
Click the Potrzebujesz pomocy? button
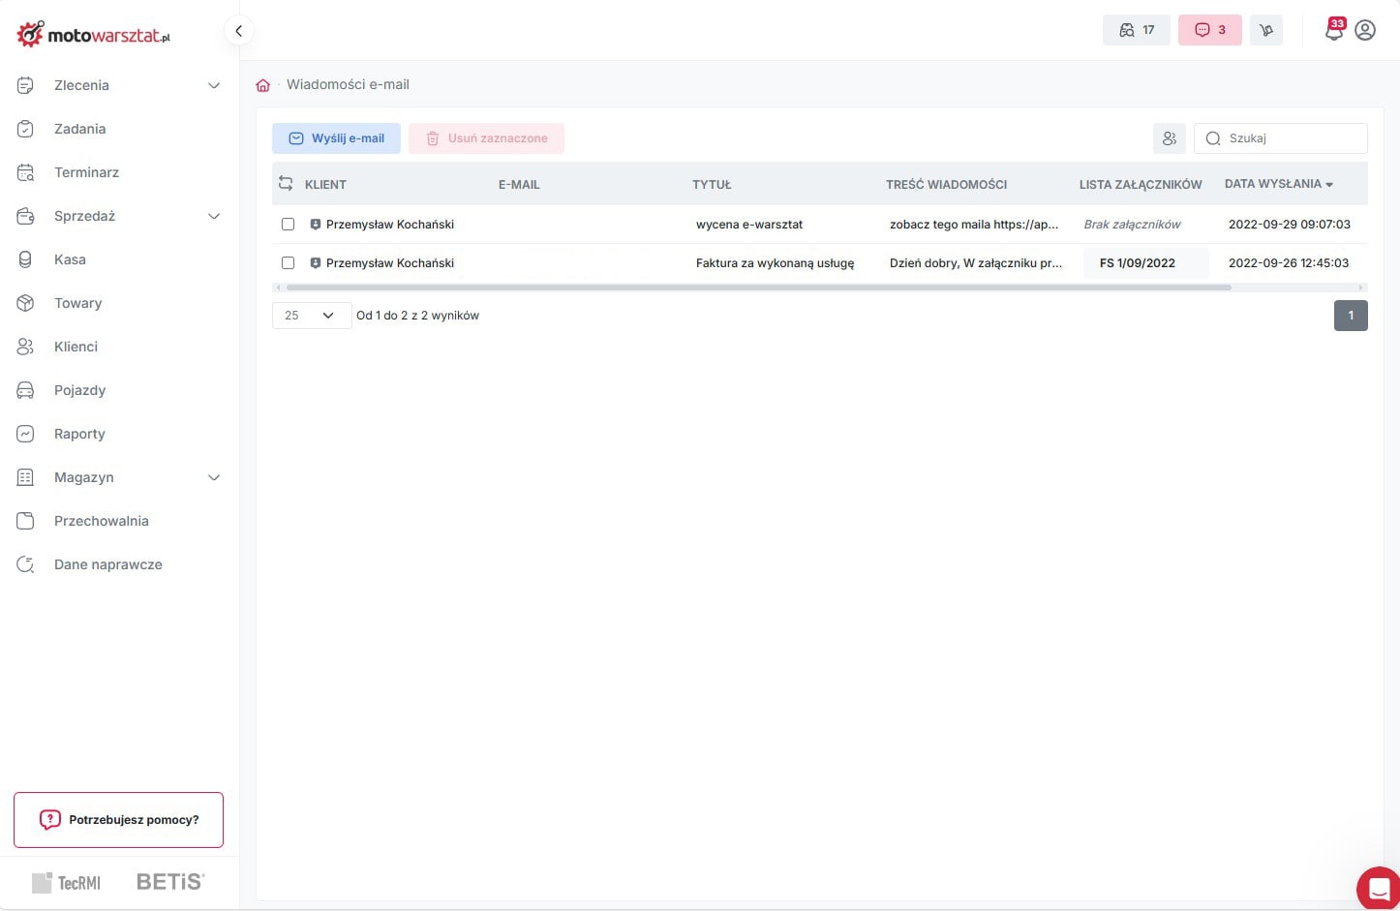click(118, 820)
